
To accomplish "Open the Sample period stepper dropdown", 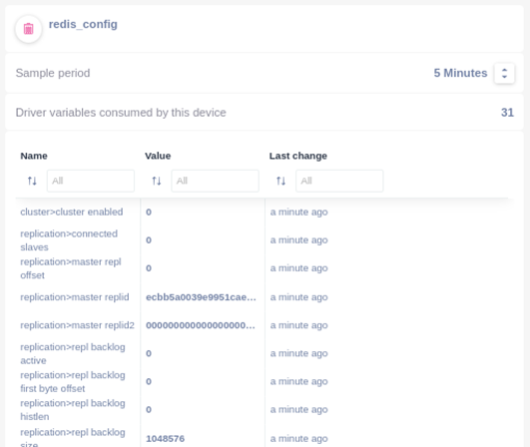I will (x=504, y=73).
